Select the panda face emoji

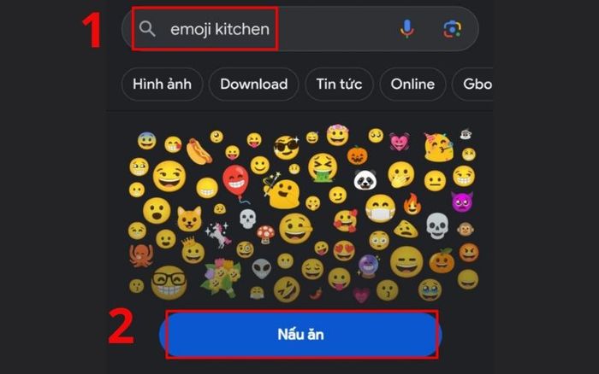[365, 179]
